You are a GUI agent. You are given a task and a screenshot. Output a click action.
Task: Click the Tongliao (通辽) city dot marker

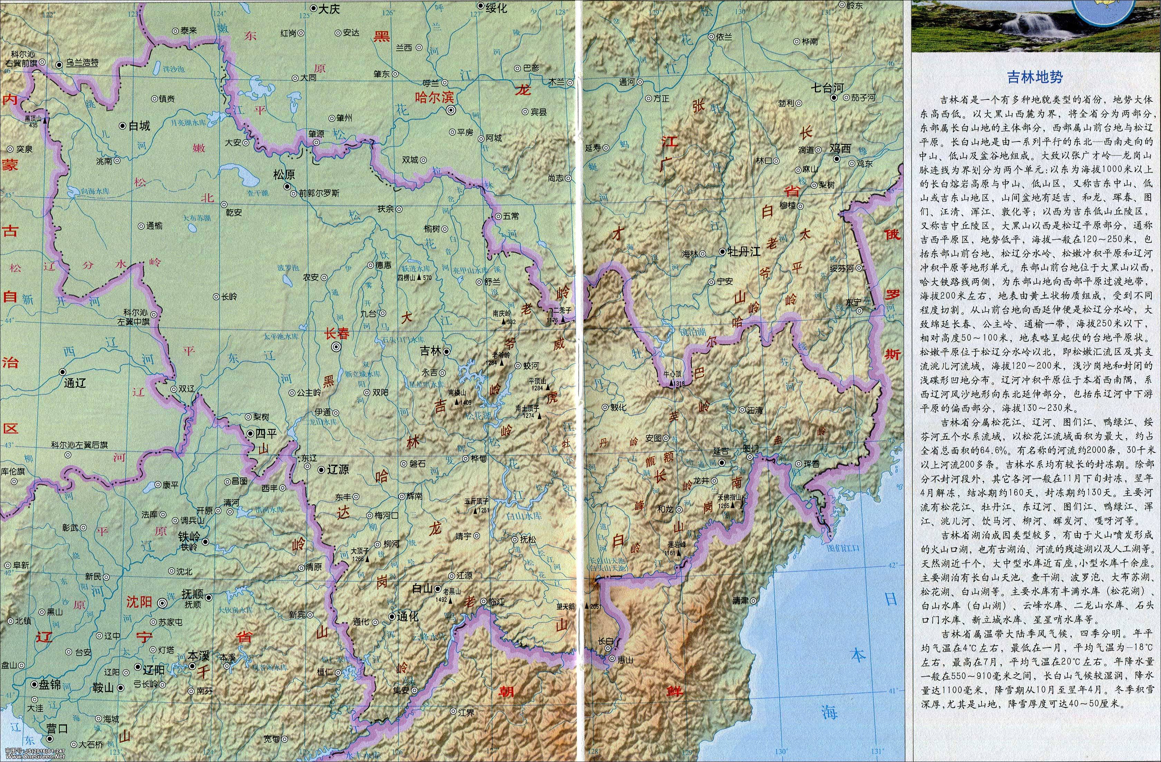click(x=63, y=372)
